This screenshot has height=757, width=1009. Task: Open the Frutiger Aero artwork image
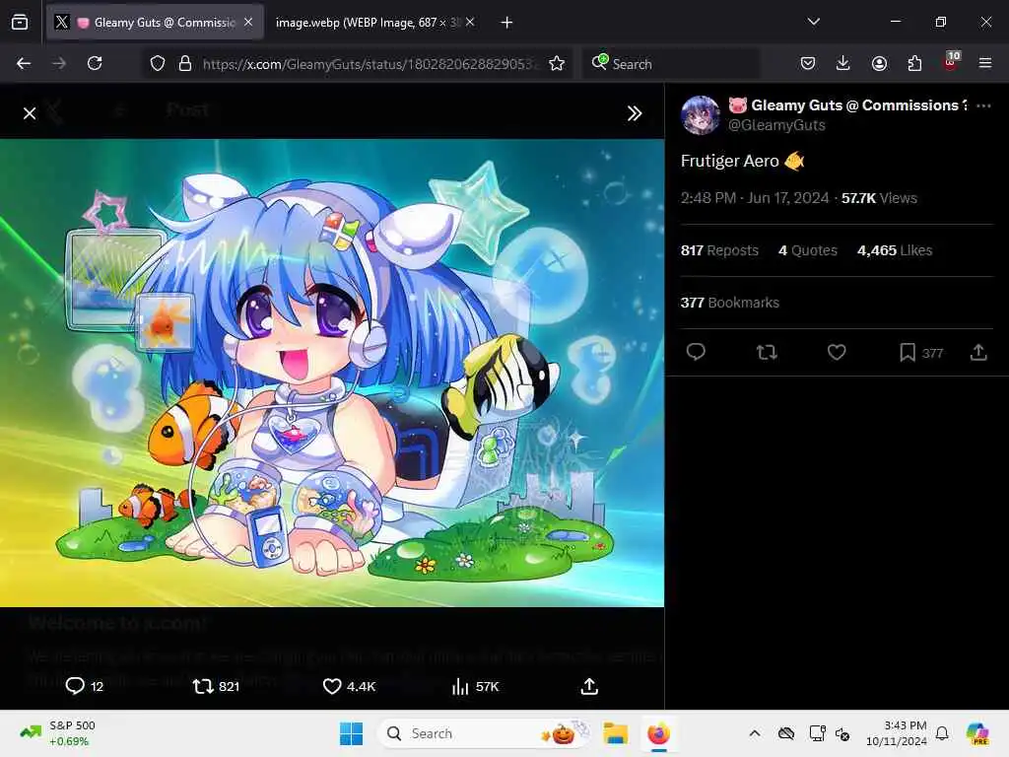point(332,373)
